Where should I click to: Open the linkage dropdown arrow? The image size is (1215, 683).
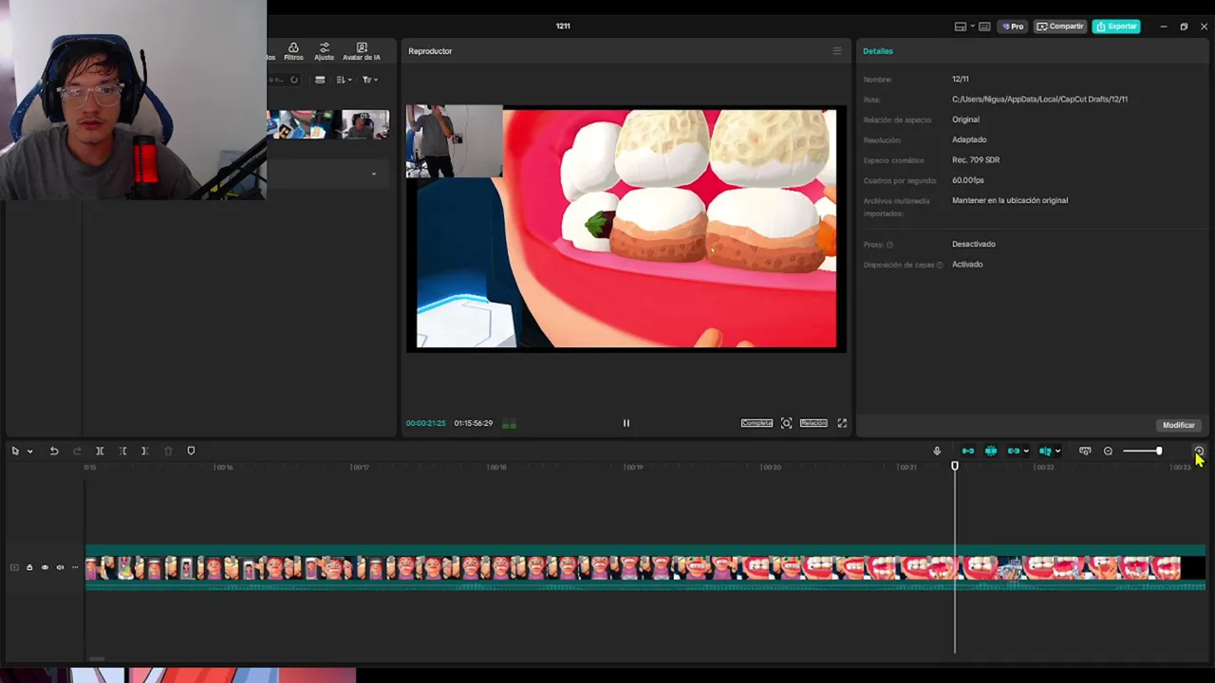pyautogui.click(x=1026, y=452)
